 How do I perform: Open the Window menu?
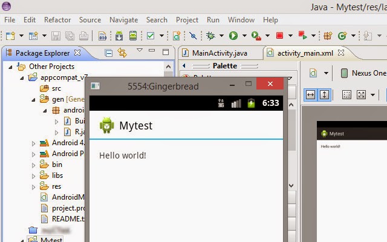point(241,20)
